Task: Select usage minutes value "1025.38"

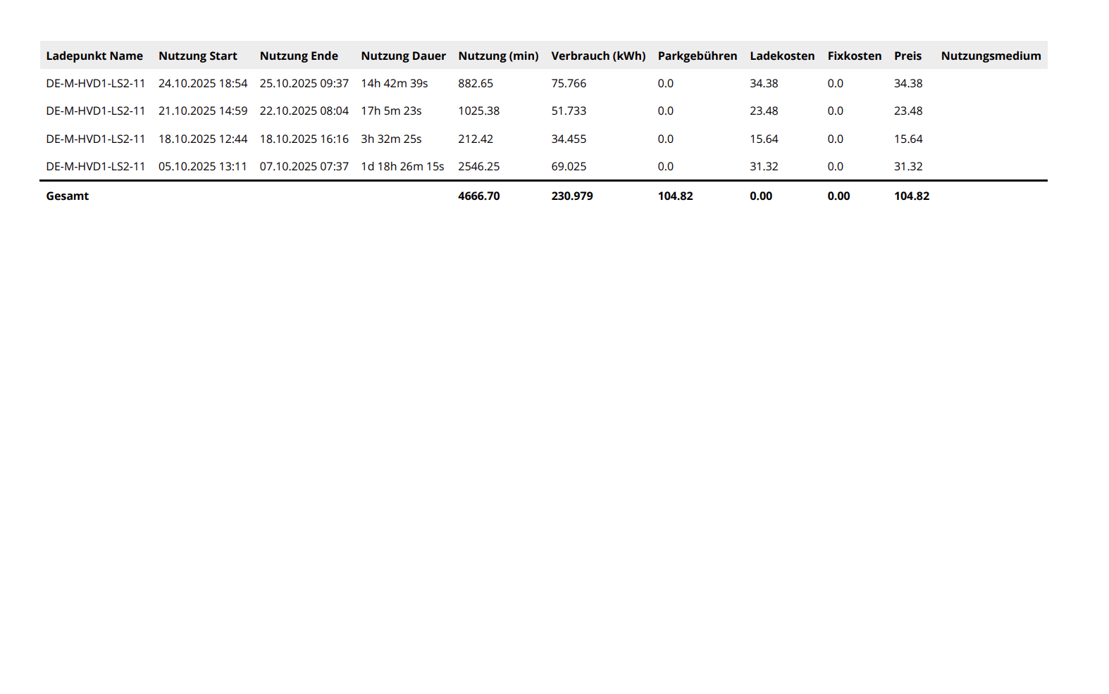Action: (479, 111)
